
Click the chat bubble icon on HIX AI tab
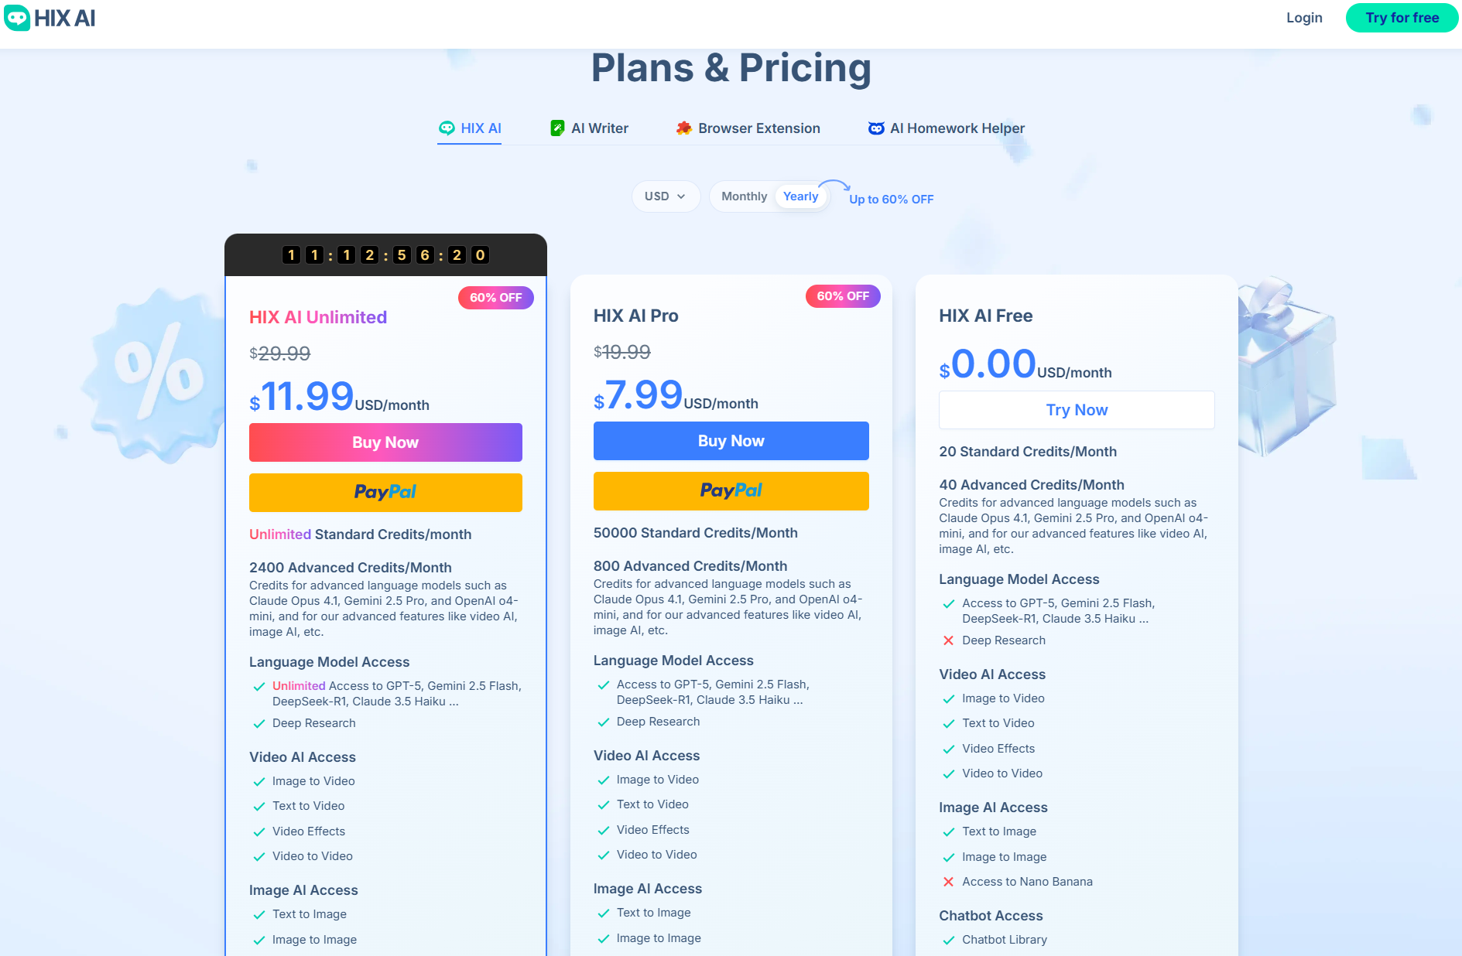(x=447, y=128)
